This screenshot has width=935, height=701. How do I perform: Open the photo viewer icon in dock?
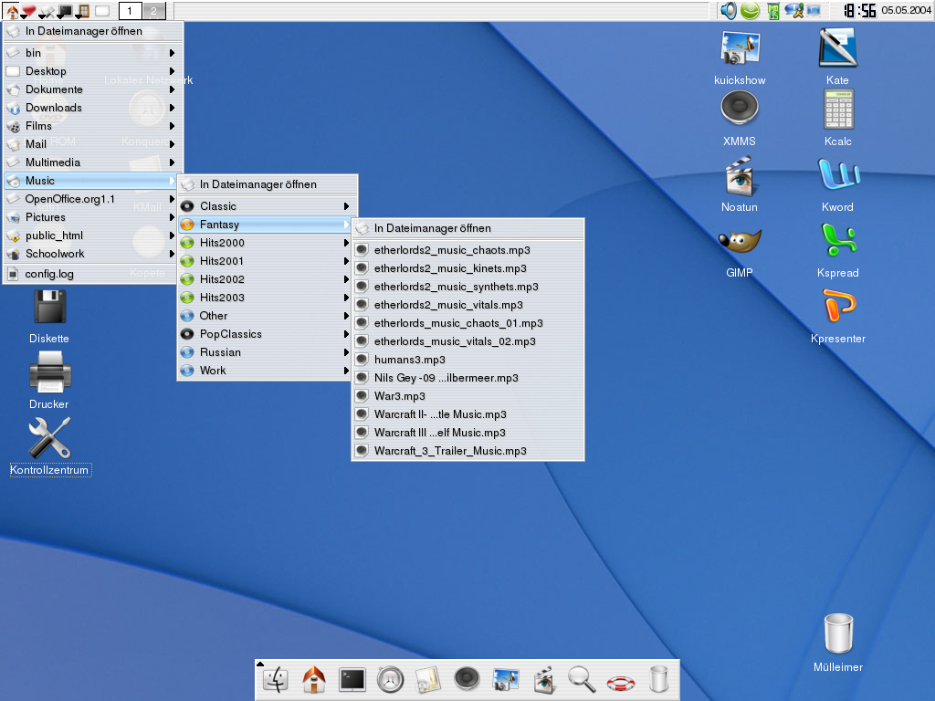506,679
